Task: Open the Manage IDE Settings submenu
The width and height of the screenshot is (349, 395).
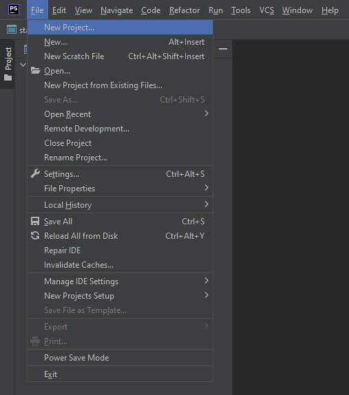Action: click(x=120, y=281)
